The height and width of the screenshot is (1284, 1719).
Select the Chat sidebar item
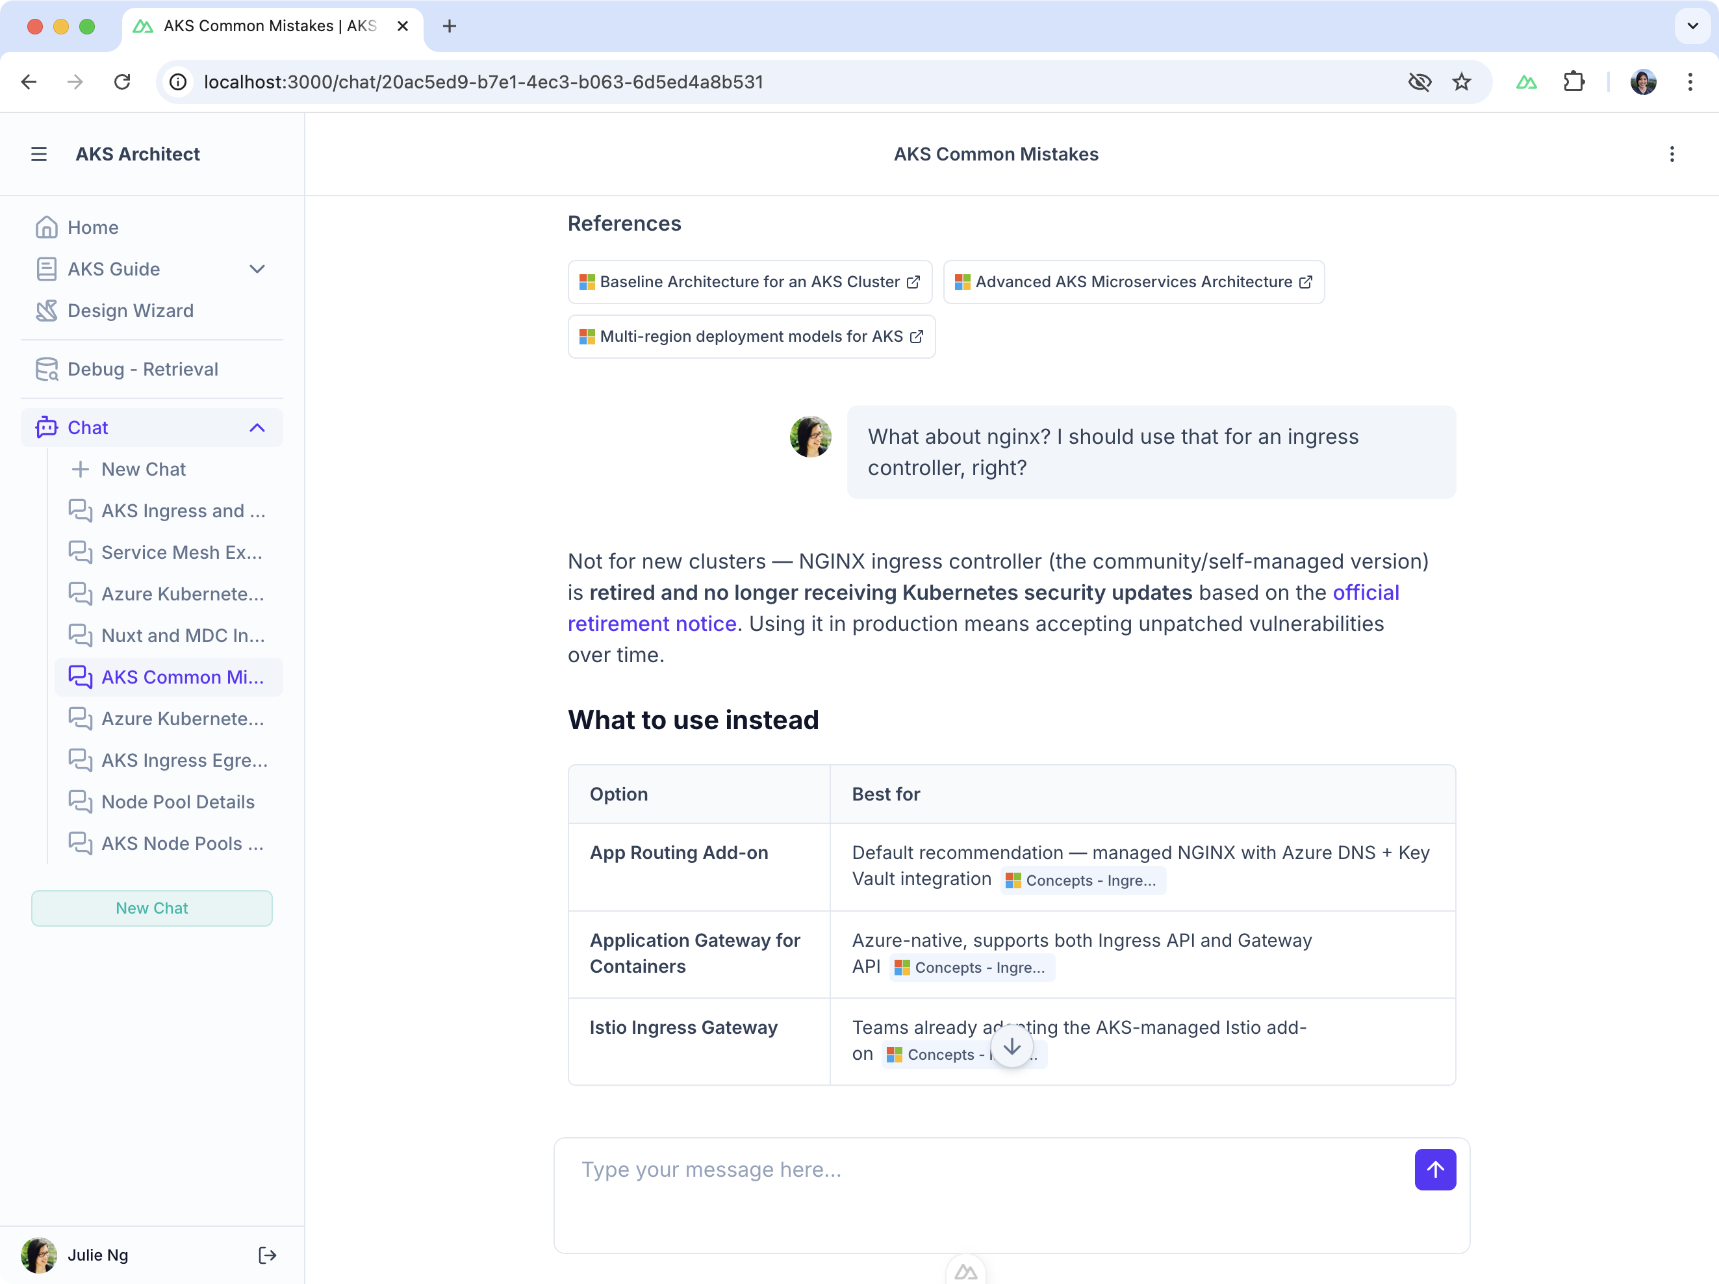click(x=151, y=428)
